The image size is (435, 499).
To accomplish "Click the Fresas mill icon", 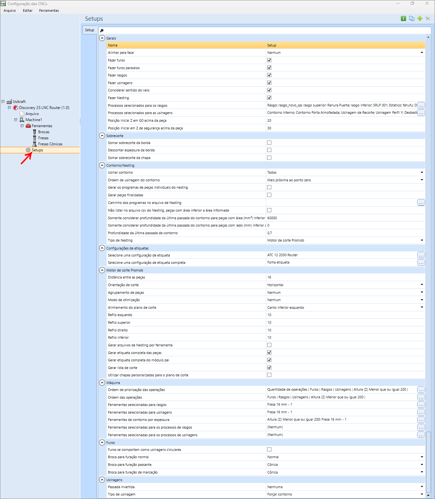I will pos(35,138).
